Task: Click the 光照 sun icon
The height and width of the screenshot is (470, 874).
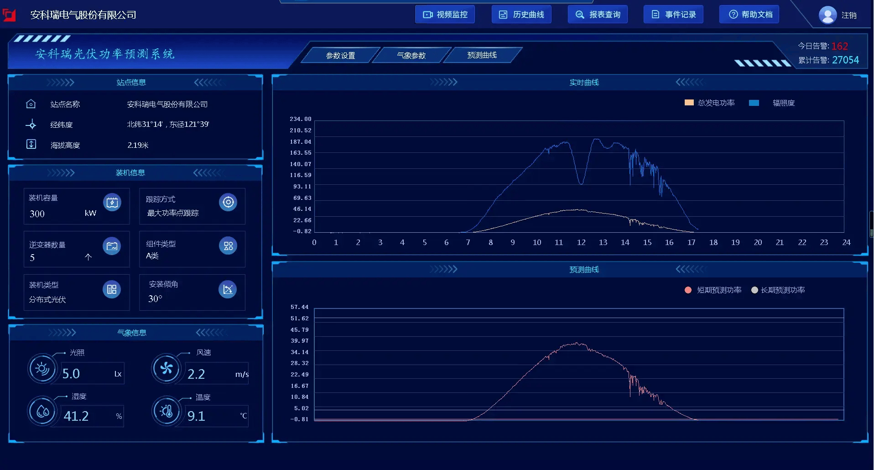Action: (x=42, y=368)
